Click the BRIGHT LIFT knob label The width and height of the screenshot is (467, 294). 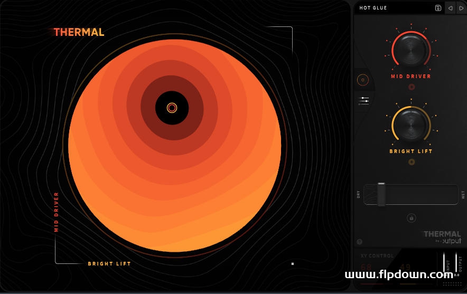(x=410, y=151)
